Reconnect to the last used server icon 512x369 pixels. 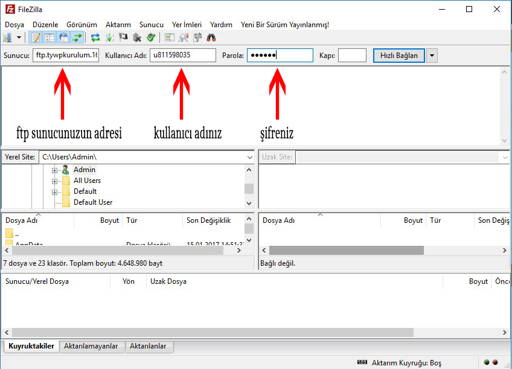151,38
